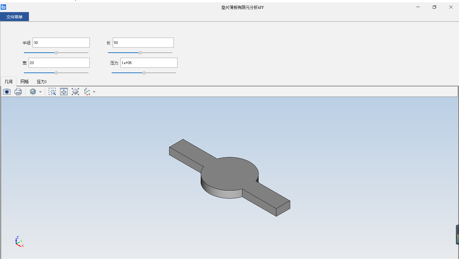
Task: Open the dropdown arrow next to the XYZ icon
Action: (94, 92)
